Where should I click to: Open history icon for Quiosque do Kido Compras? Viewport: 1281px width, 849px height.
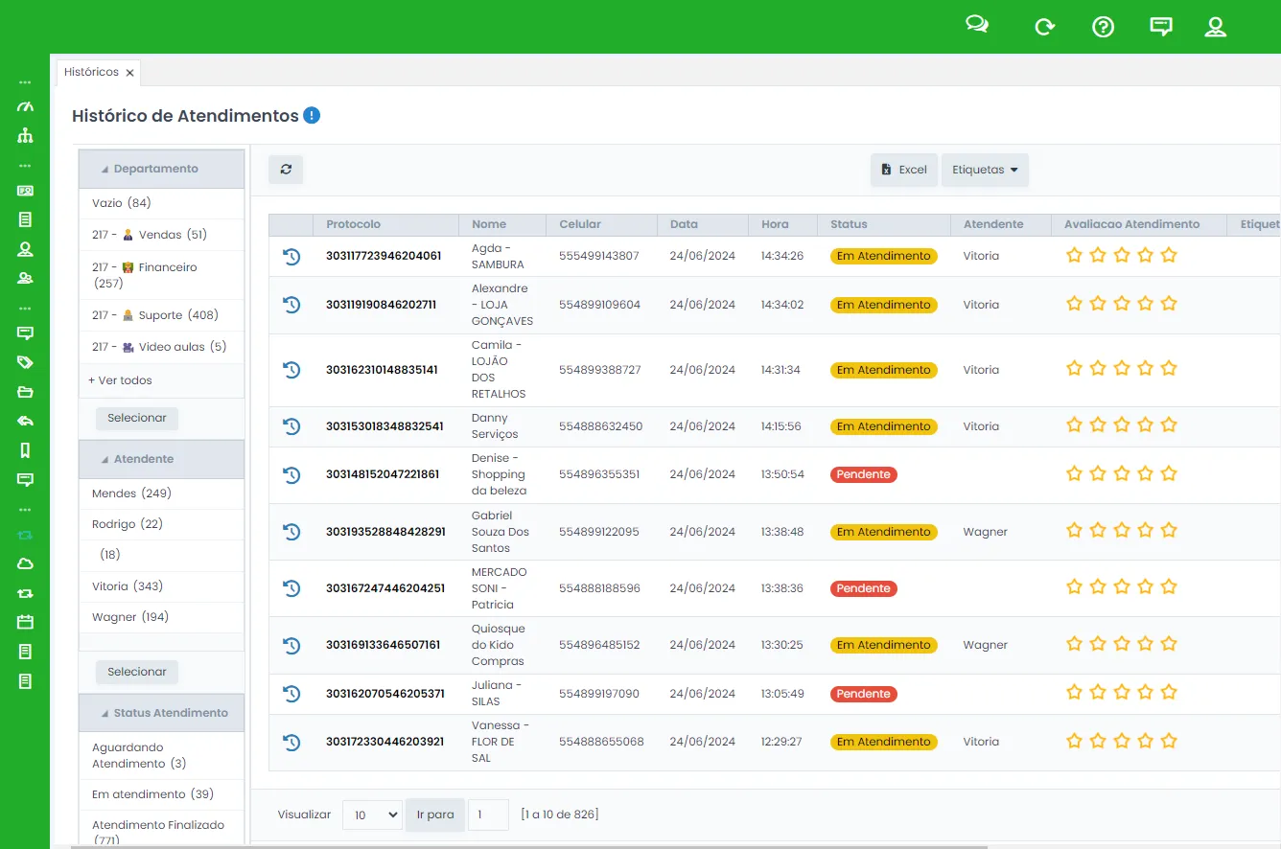(x=291, y=645)
